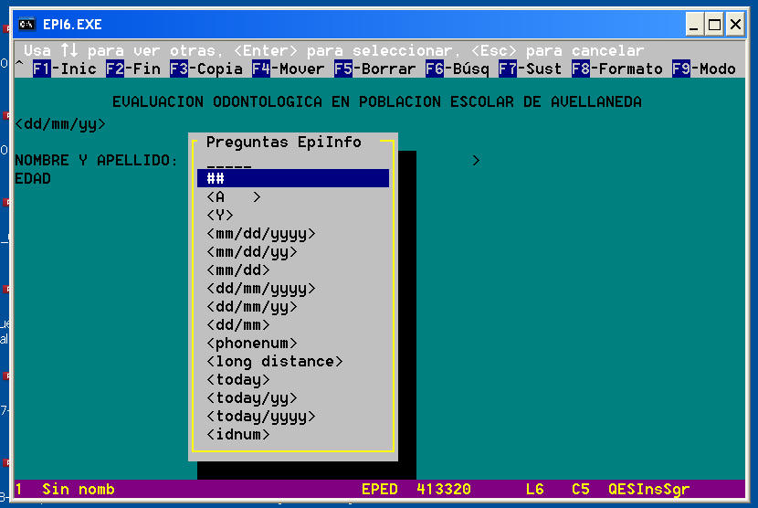This screenshot has width=758, height=508.
Task: Pick the <dd/mm/yyyy> date format
Action: click(x=261, y=289)
